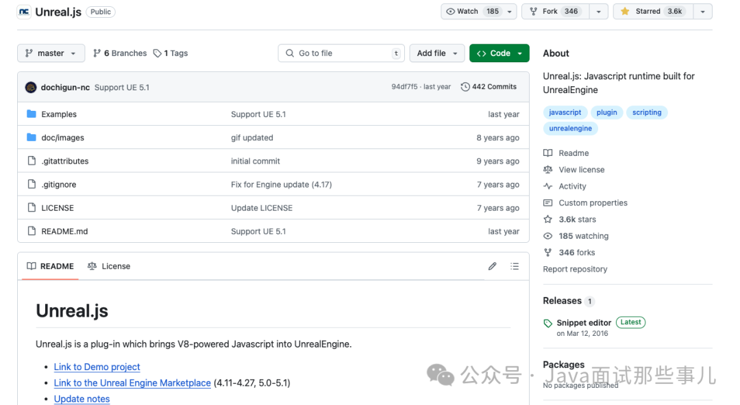Screen dimensions: 740x405
Task: Edit README with the pencil icon
Action: pyautogui.click(x=492, y=266)
